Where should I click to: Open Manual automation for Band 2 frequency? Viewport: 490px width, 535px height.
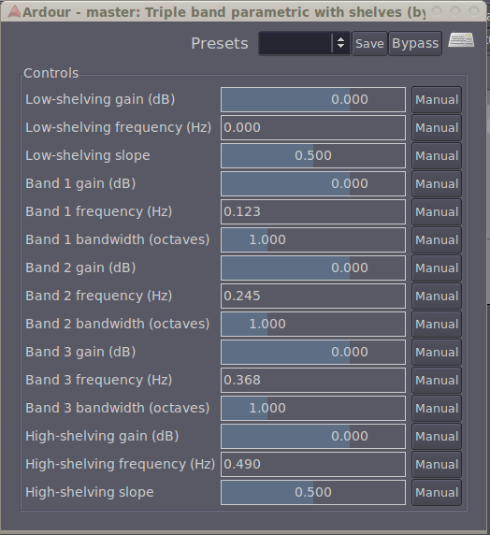(437, 296)
